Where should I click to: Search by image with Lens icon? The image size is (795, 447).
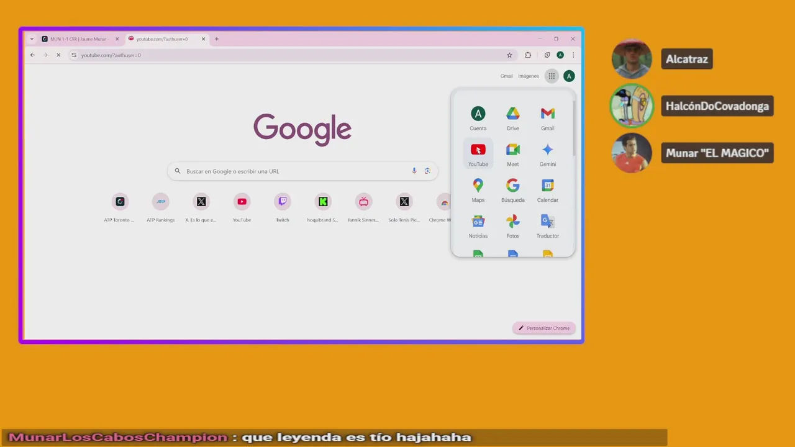pyautogui.click(x=427, y=171)
